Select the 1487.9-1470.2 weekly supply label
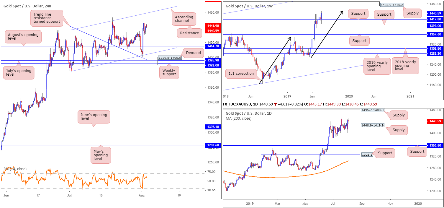Screen dimensions: 444x208 click(x=391, y=4)
